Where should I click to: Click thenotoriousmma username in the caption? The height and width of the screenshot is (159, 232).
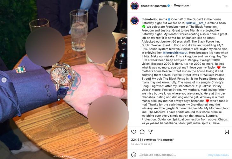pos(154,19)
